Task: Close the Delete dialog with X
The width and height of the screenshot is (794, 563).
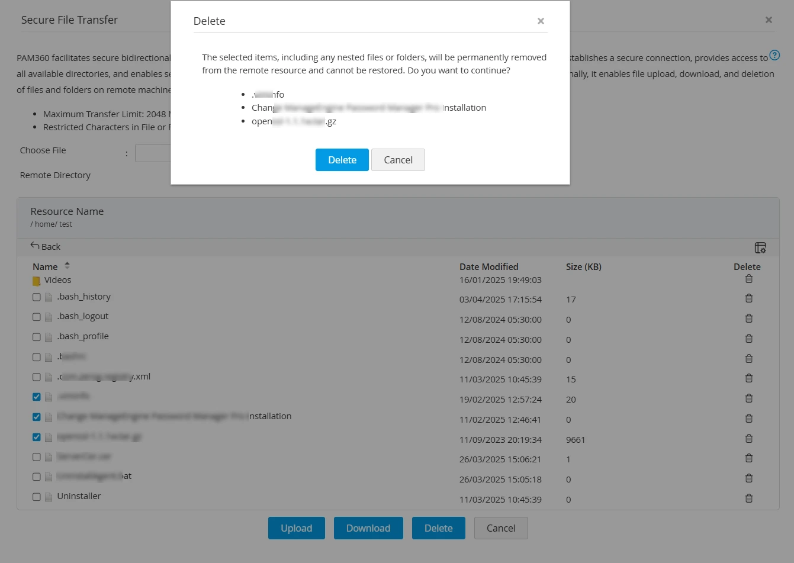Action: tap(541, 21)
